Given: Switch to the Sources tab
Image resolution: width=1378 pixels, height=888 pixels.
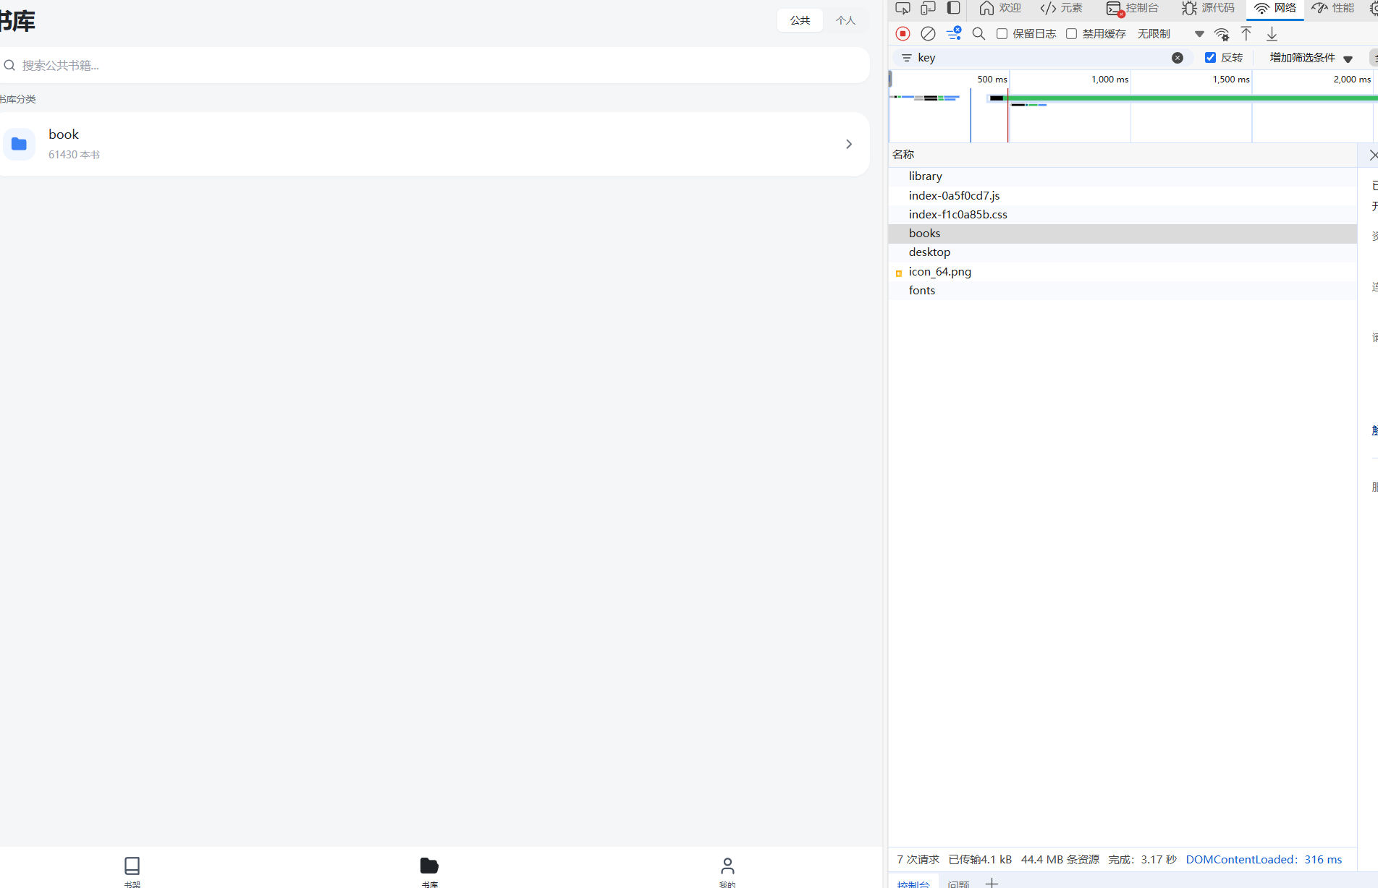Looking at the screenshot, I should pos(1208,8).
